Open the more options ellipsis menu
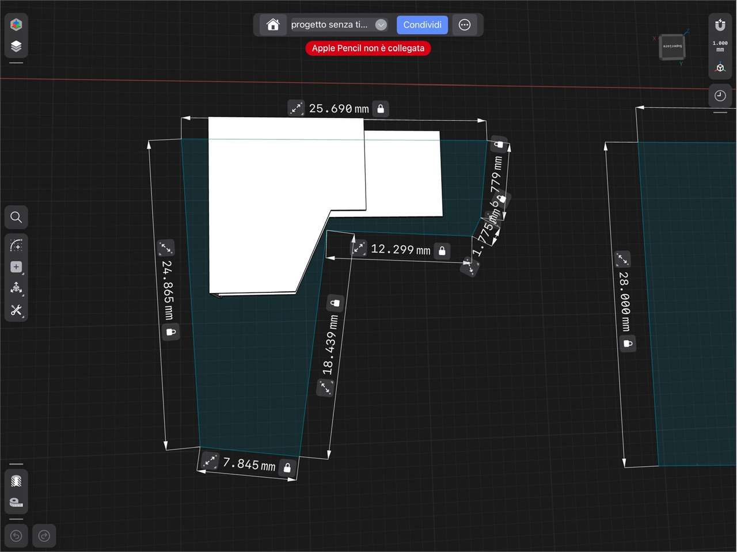Image resolution: width=737 pixels, height=552 pixels. 465,25
